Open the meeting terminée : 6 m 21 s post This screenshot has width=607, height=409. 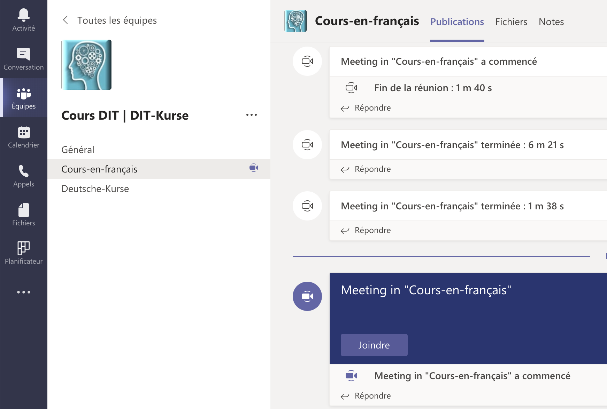[452, 145]
